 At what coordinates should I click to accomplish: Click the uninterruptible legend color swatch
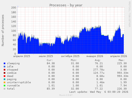coord(5,82)
